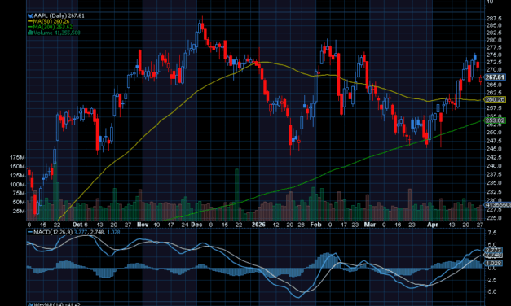Click the 2026 year label on date axis
The image size is (511, 306).
pyautogui.click(x=258, y=225)
